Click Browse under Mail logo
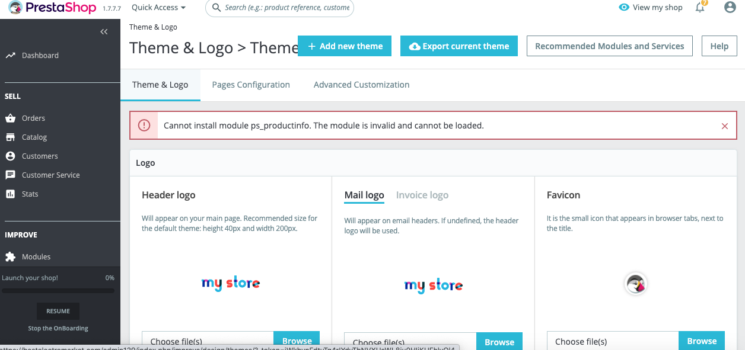 499,342
